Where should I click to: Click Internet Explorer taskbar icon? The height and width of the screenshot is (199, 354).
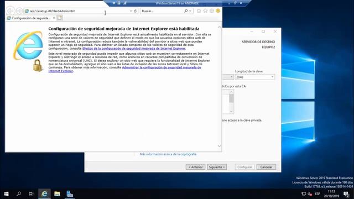tap(44, 194)
